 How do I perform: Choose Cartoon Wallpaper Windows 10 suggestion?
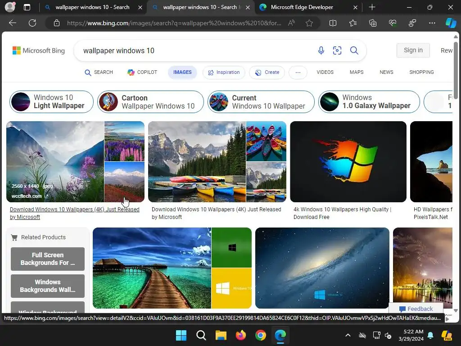point(150,102)
